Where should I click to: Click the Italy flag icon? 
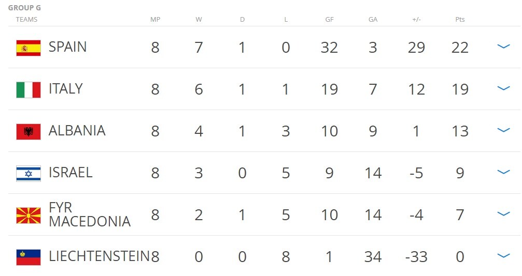(x=29, y=90)
